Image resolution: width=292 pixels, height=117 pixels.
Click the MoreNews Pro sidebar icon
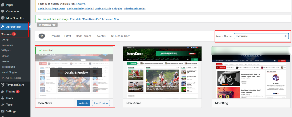[3, 18]
